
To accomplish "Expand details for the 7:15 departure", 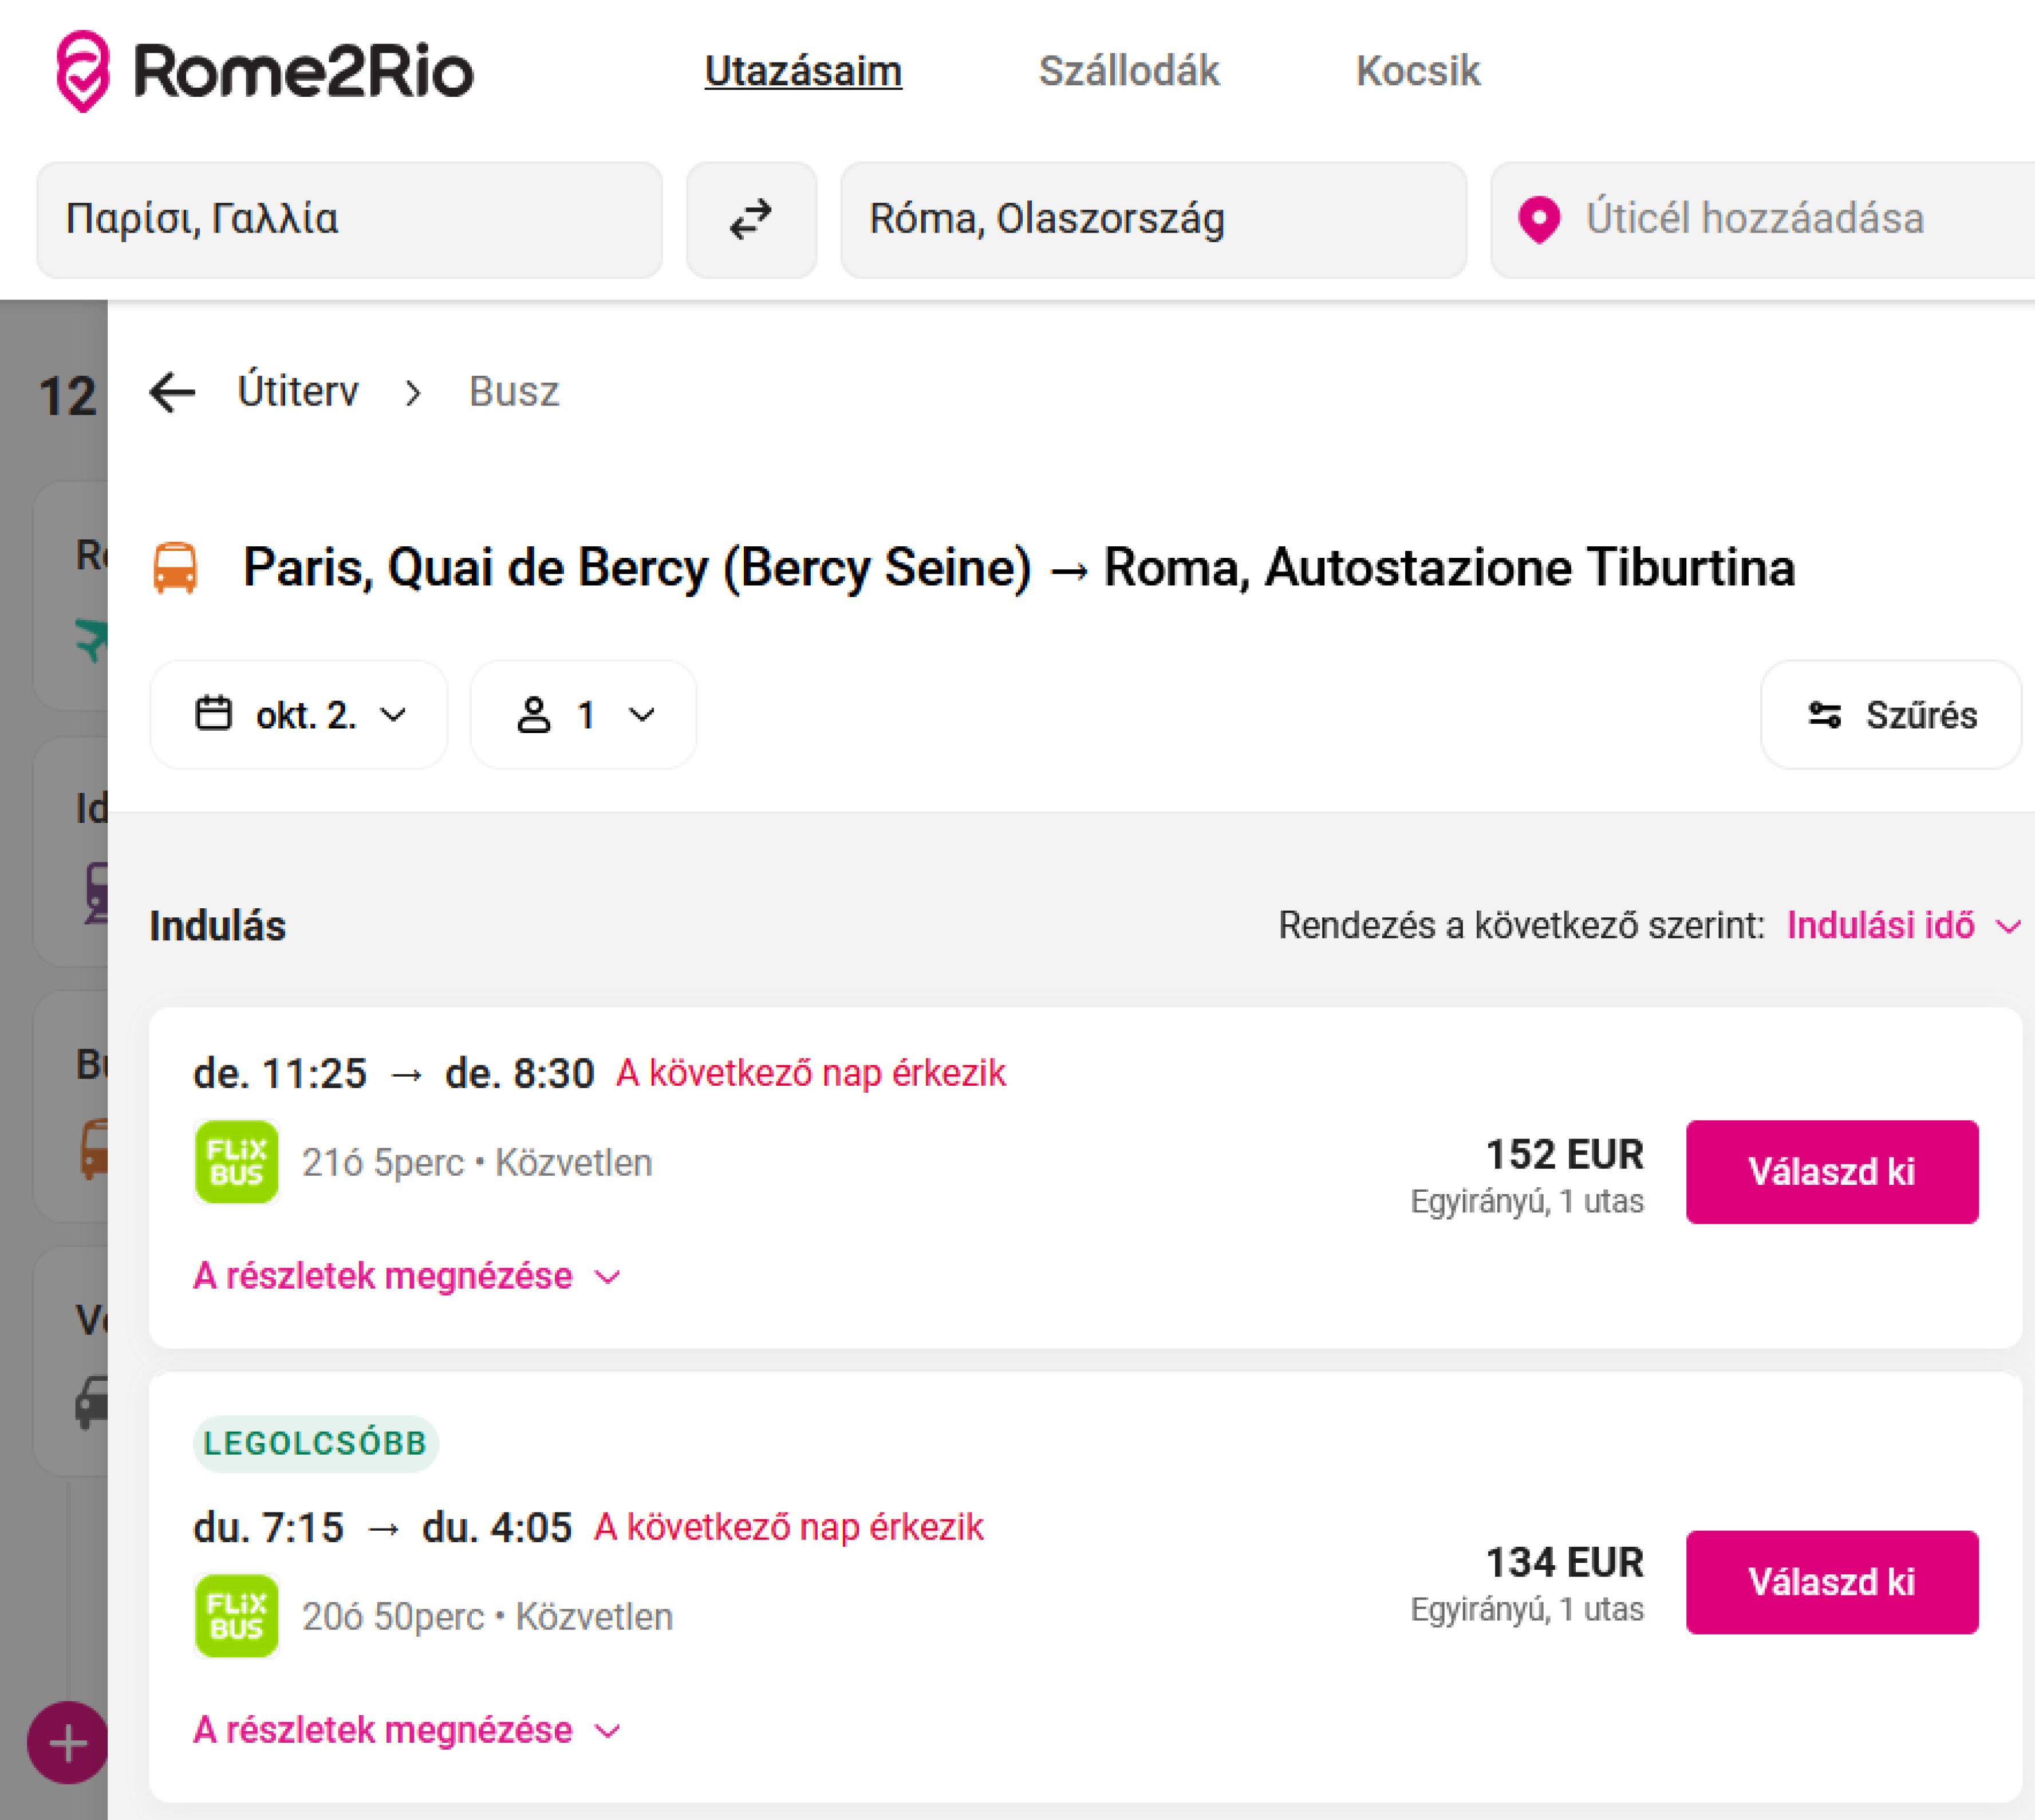I will click(406, 1731).
